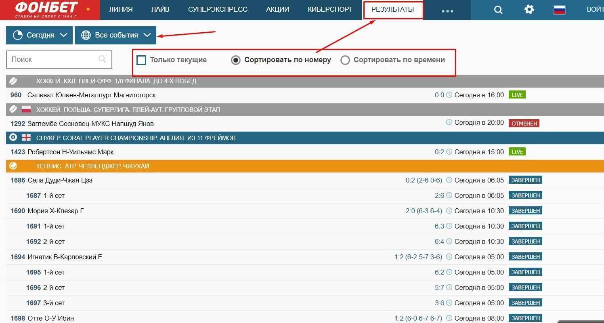Viewport: 604px width, 323px height.
Task: Click score 2:0 (6-3 6-4)
Action: [x=424, y=211]
